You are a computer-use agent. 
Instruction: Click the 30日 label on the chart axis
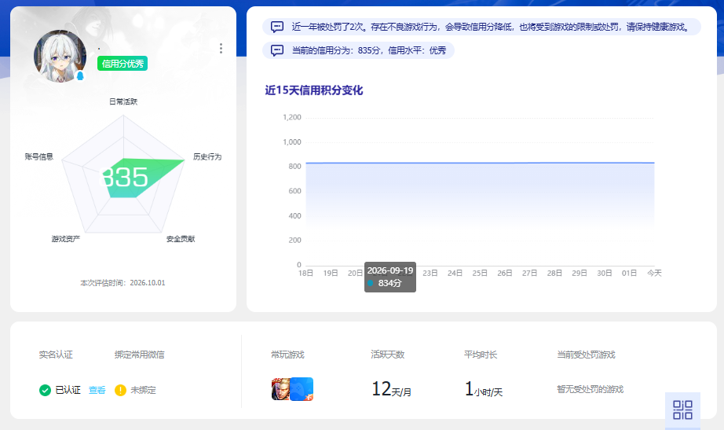pos(605,274)
